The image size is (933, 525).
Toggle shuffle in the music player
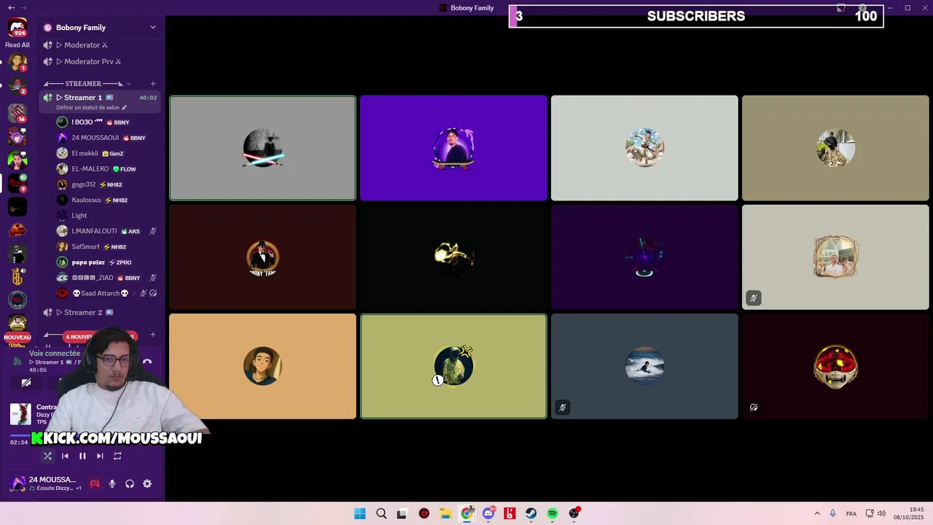(x=47, y=456)
